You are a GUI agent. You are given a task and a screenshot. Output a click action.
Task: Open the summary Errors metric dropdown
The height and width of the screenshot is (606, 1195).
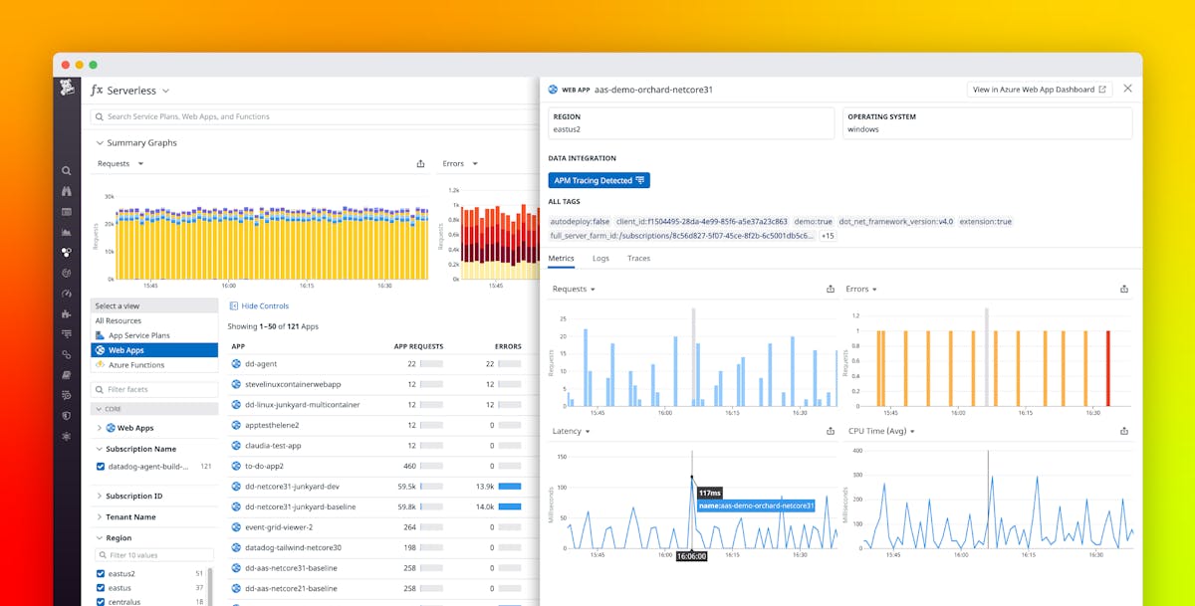474,163
